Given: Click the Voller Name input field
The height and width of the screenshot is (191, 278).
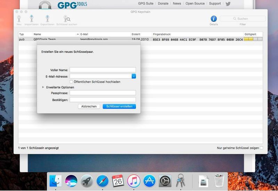Looking at the screenshot, I should tap(103, 70).
